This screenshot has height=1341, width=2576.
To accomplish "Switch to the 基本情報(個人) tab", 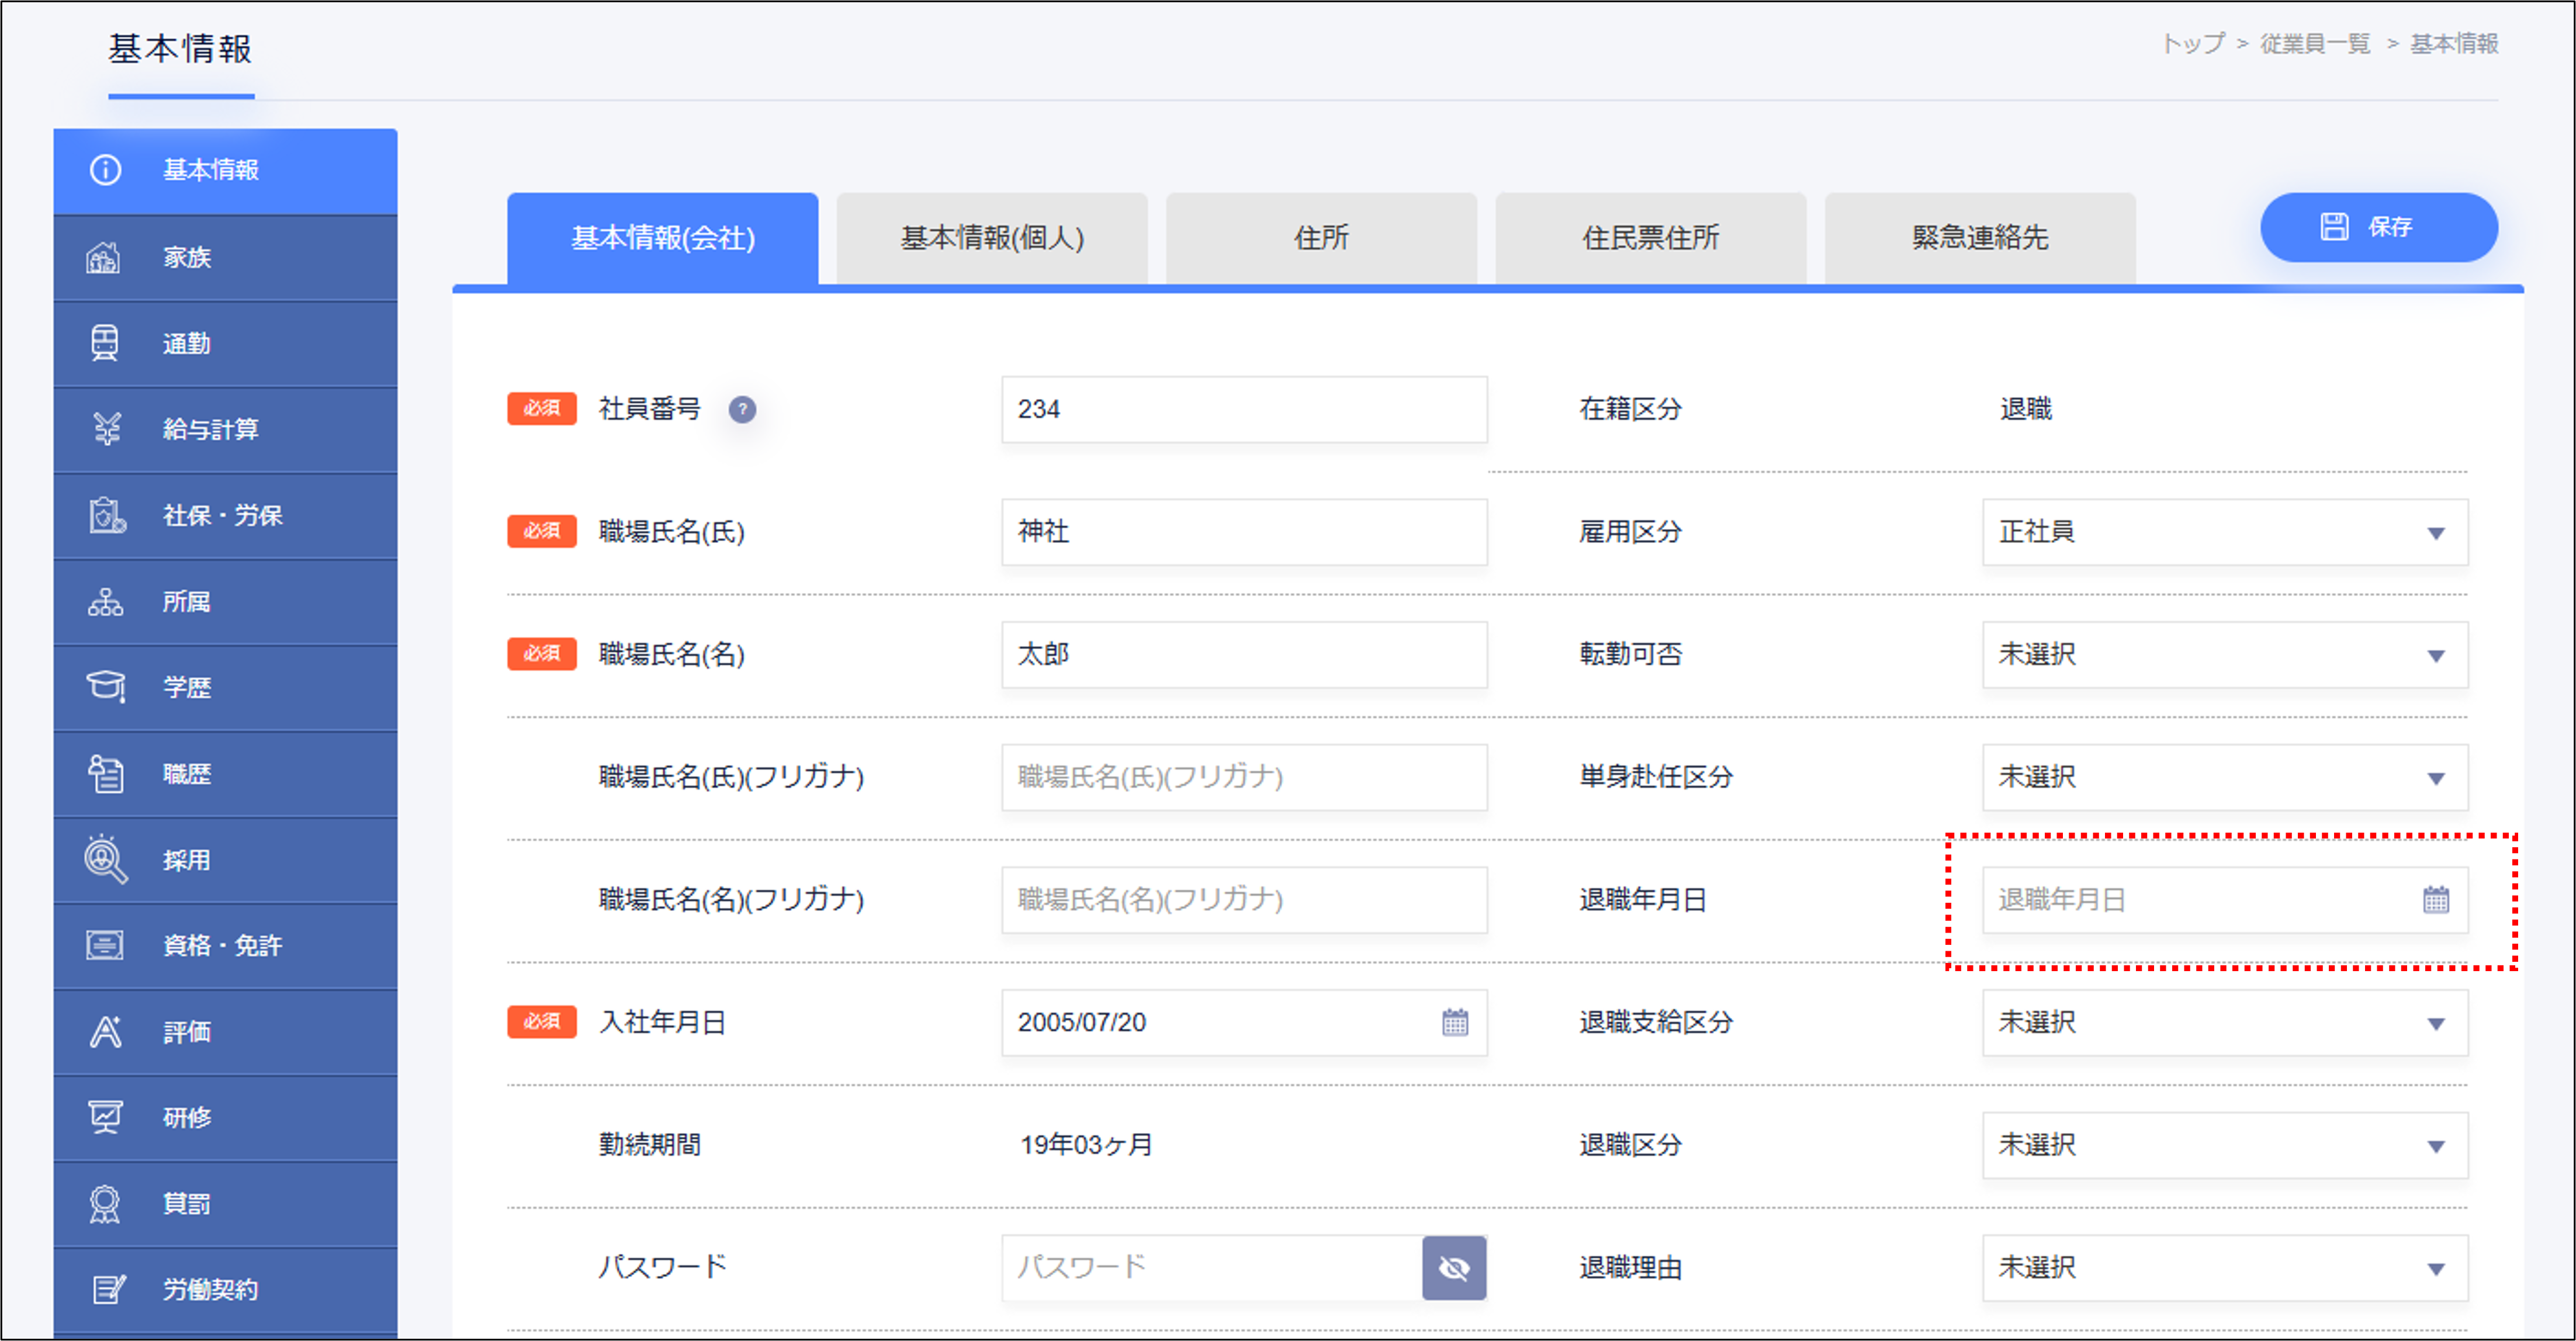I will click(991, 238).
